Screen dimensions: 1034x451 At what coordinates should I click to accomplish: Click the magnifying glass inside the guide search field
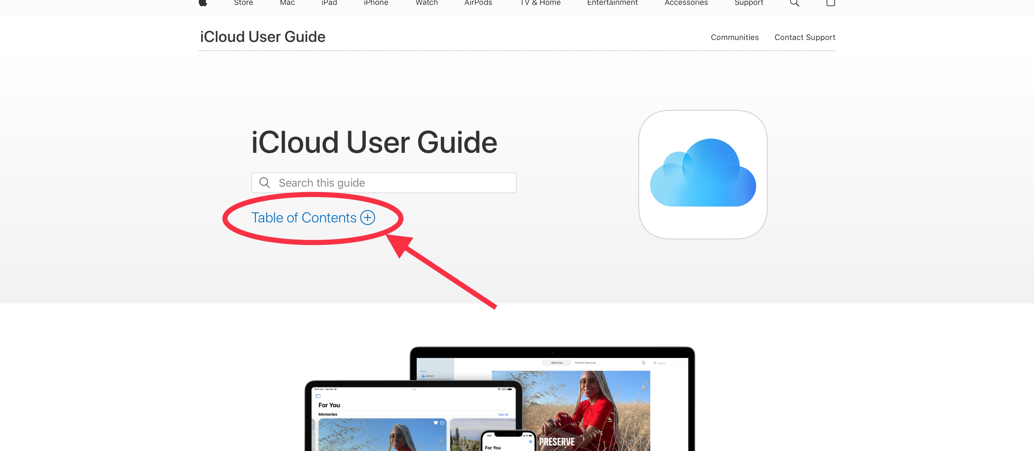click(265, 182)
